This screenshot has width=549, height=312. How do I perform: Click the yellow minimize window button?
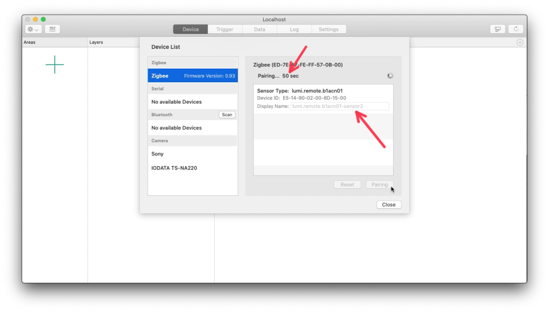35,19
